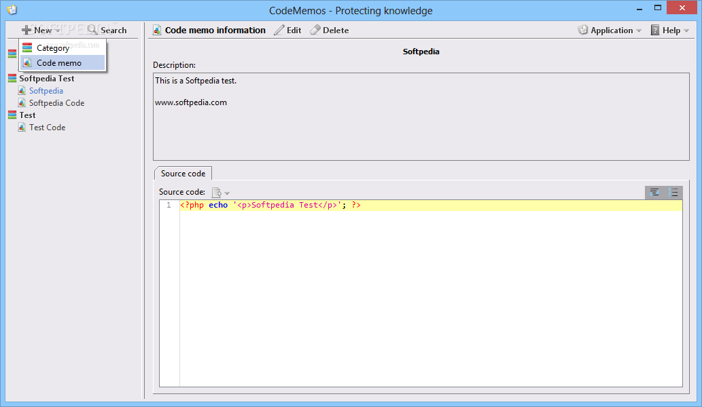The height and width of the screenshot is (407, 702).
Task: Click the Edit button
Action: point(288,31)
